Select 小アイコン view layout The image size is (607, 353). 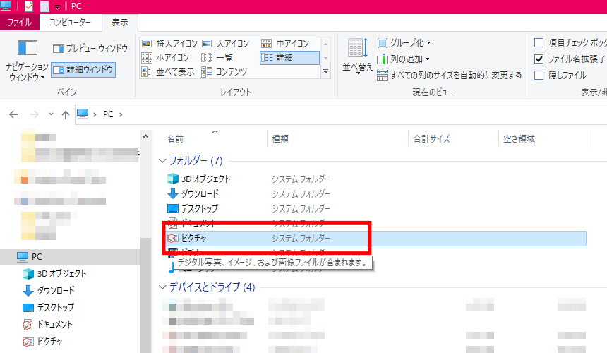tap(166, 58)
